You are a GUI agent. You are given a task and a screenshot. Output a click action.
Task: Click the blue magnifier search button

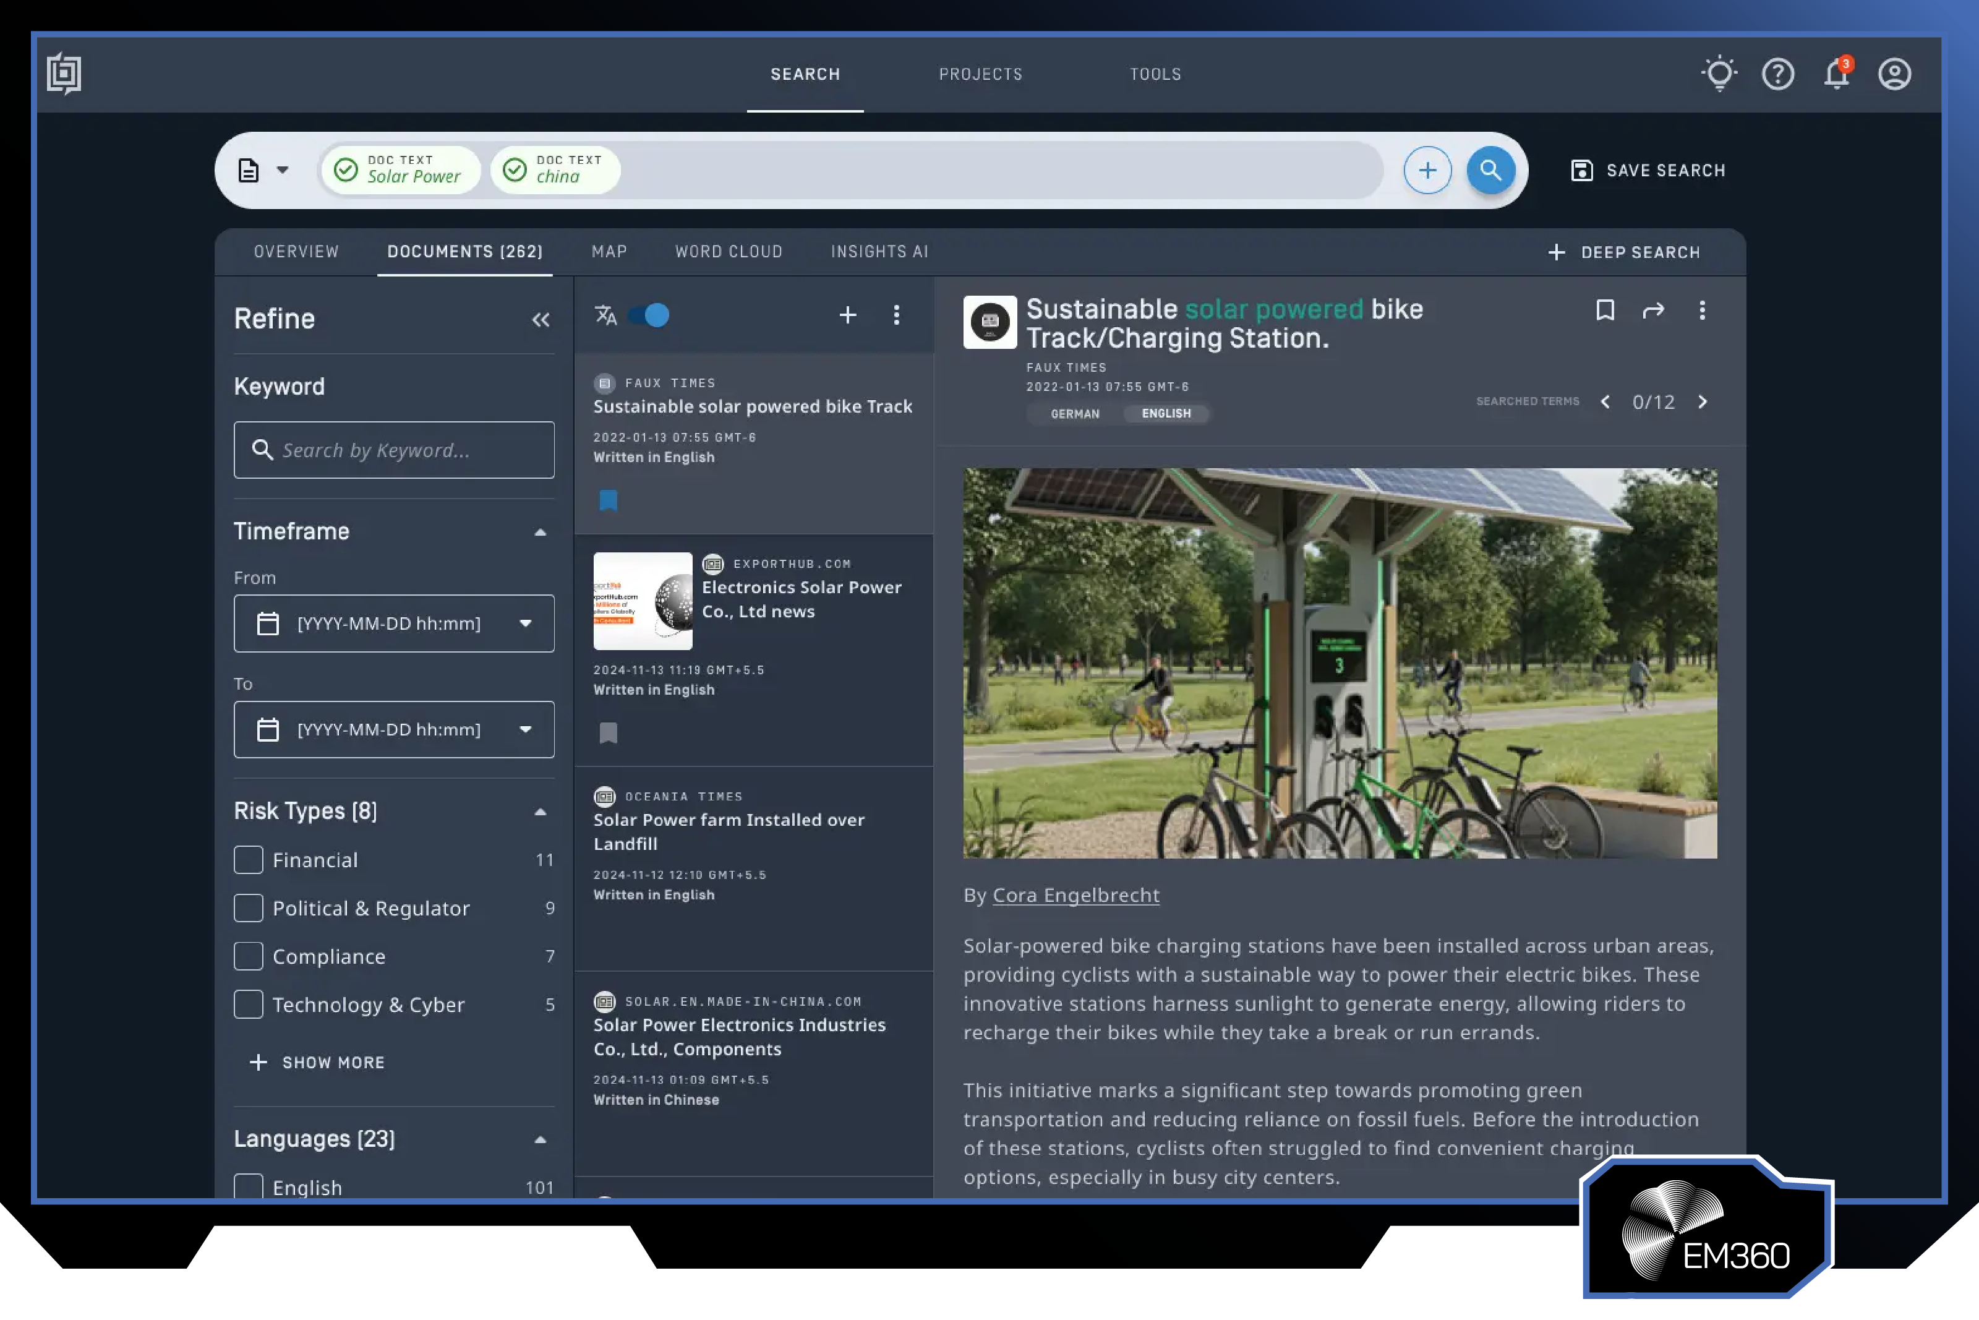[x=1490, y=170]
